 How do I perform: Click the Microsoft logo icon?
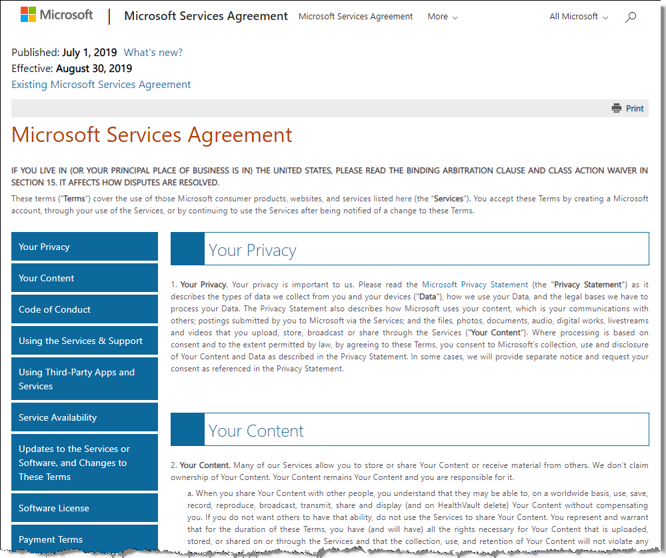pyautogui.click(x=28, y=15)
